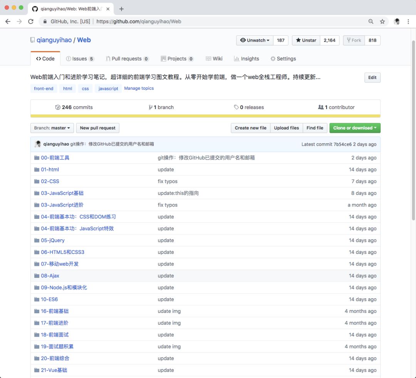Click folder icon of 21-Vue基础 row
This screenshot has height=378, width=416.
(37, 370)
